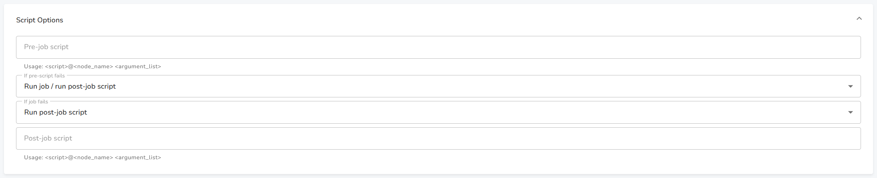The height and width of the screenshot is (178, 877).
Task: Click usage hint under Post-job script field
Action: 92,158
